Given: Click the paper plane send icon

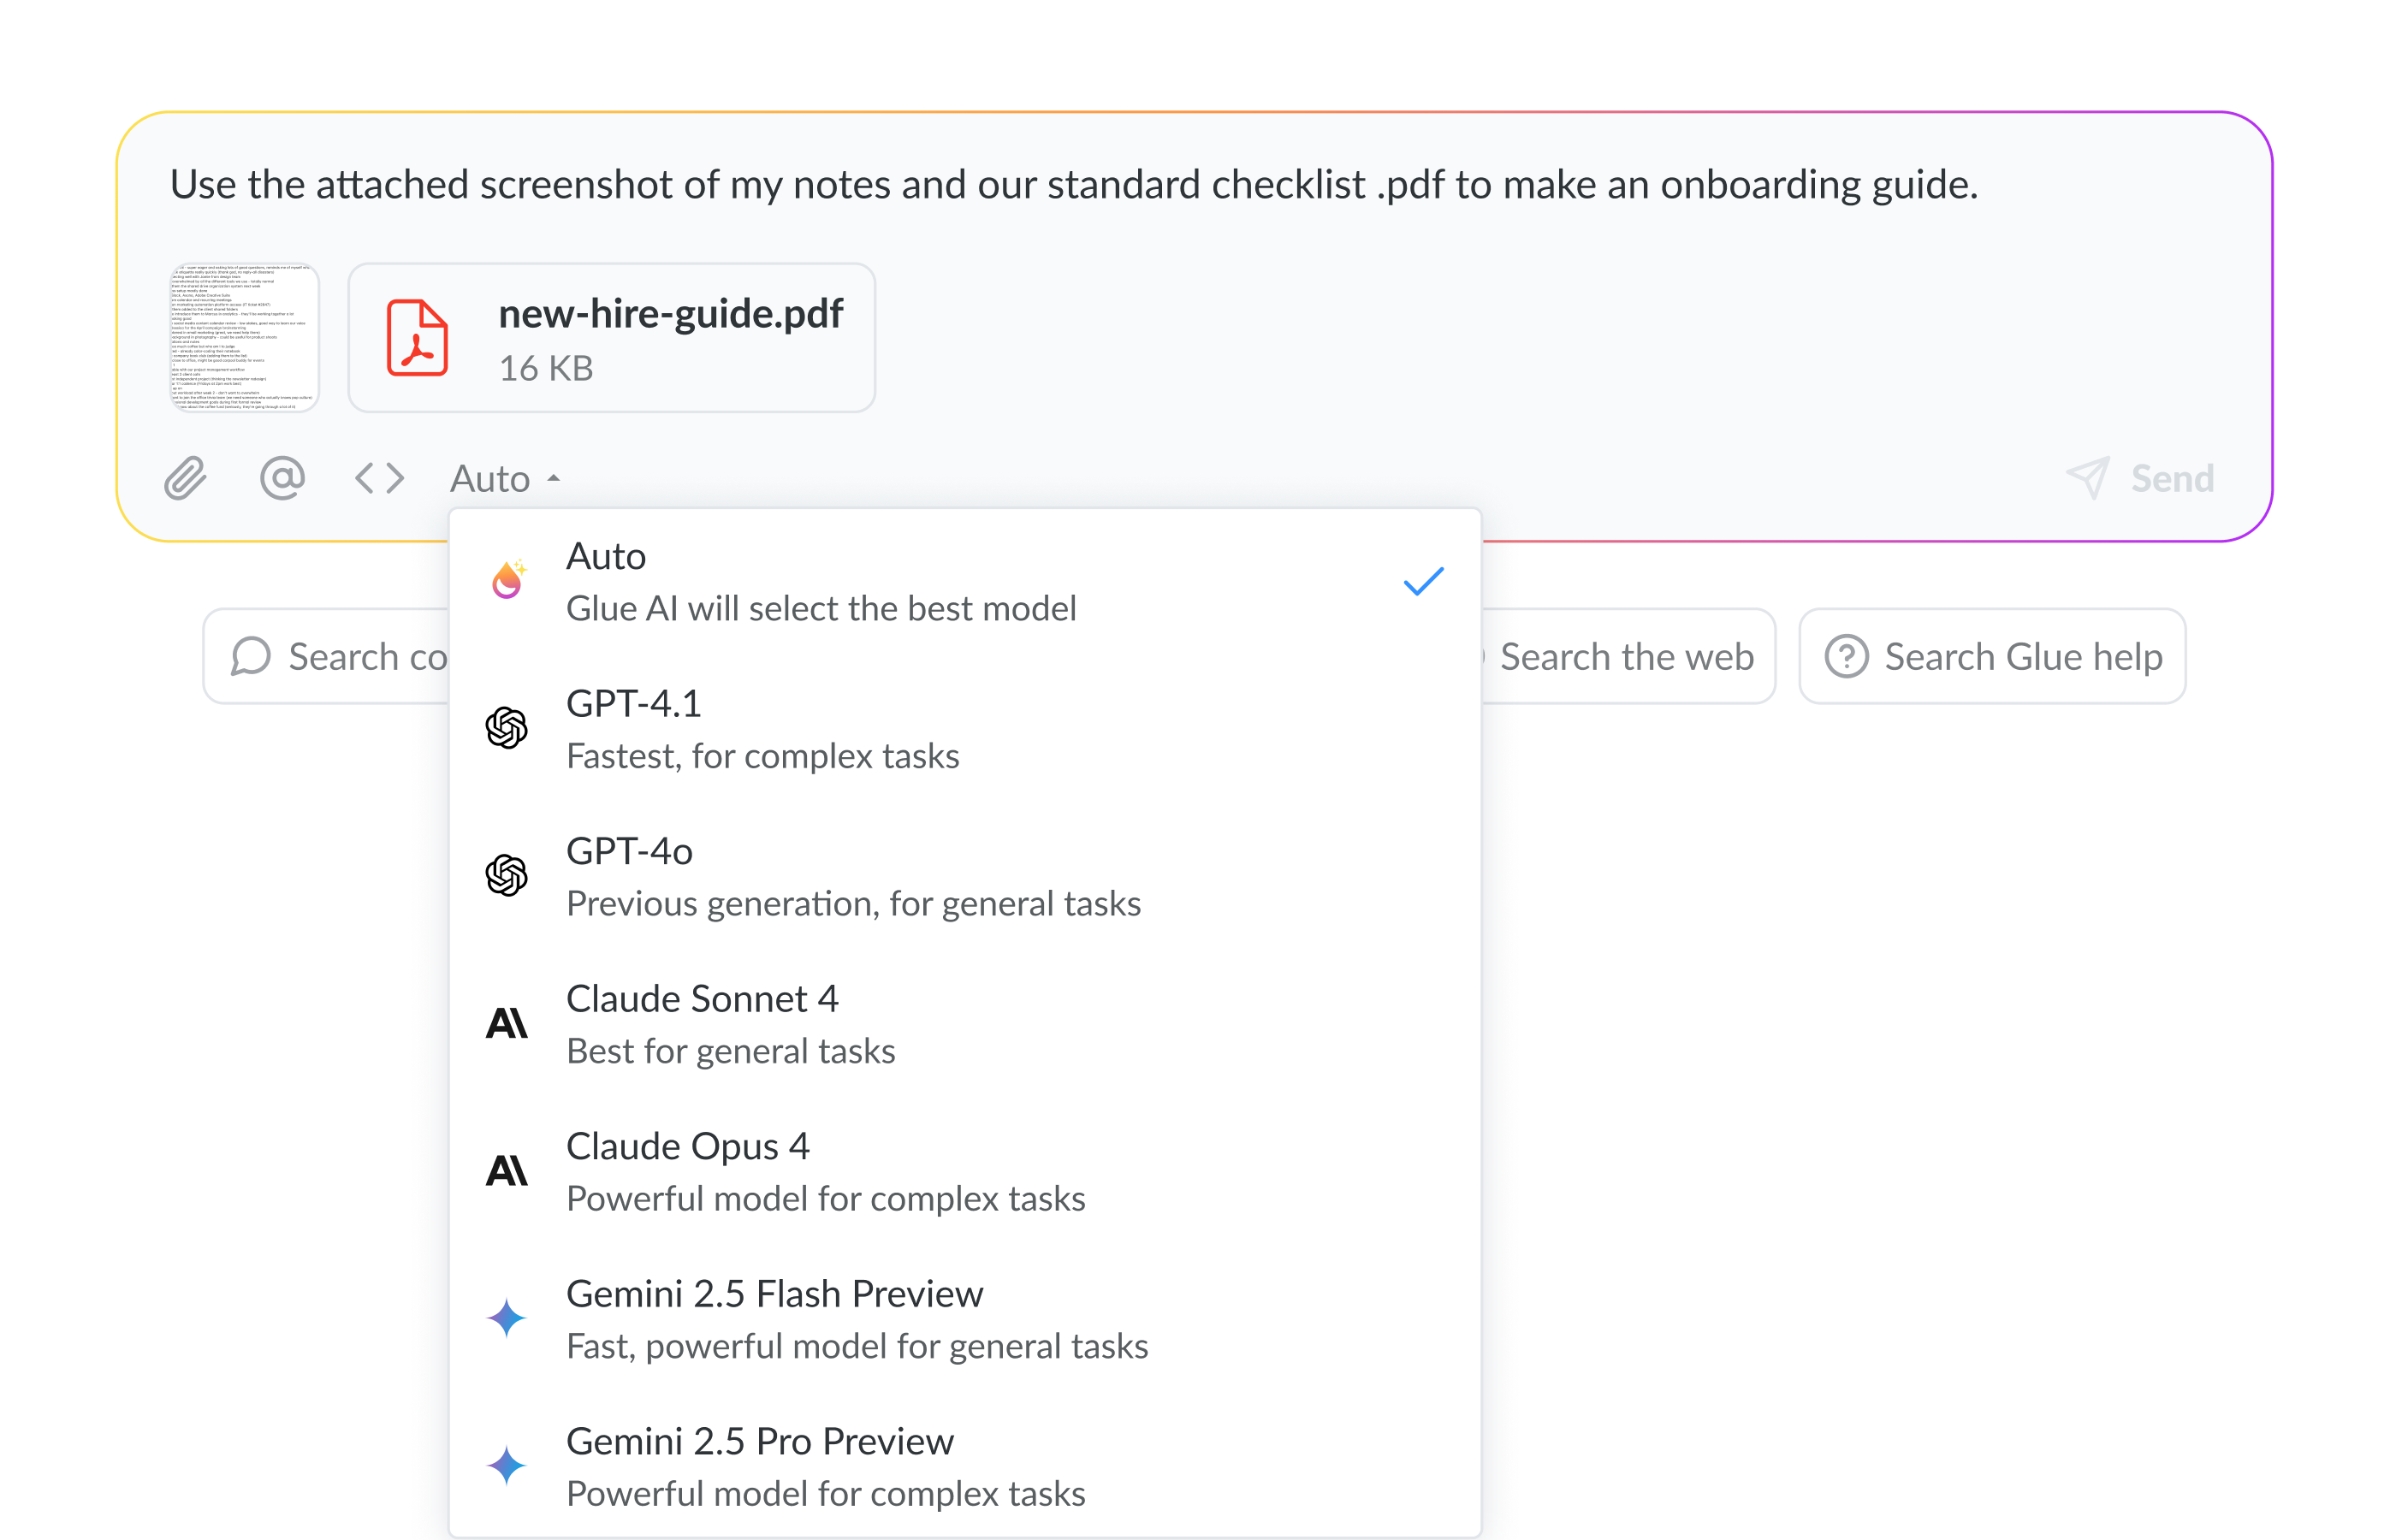Looking at the screenshot, I should (x=2087, y=478).
